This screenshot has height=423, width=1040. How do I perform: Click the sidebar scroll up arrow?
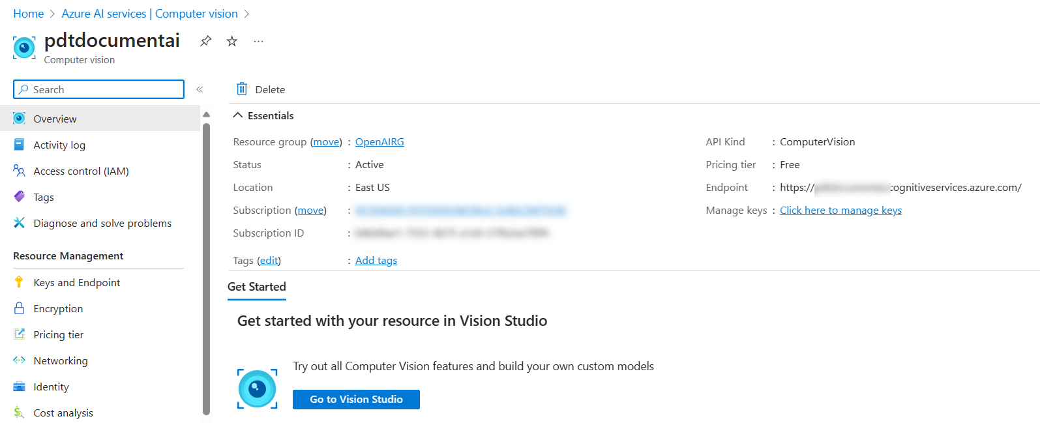click(x=206, y=115)
